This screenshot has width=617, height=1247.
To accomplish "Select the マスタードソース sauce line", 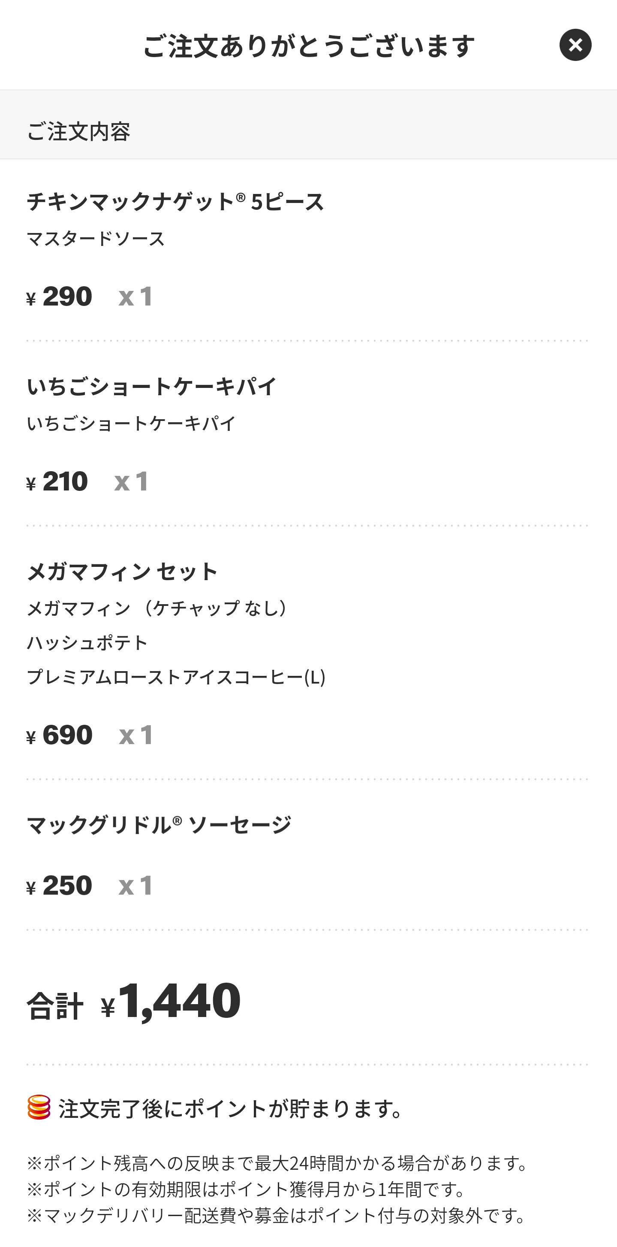I will [x=96, y=239].
